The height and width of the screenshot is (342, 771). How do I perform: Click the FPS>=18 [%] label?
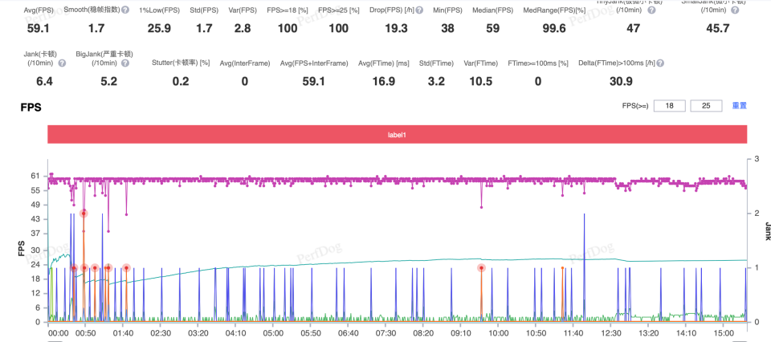(288, 10)
